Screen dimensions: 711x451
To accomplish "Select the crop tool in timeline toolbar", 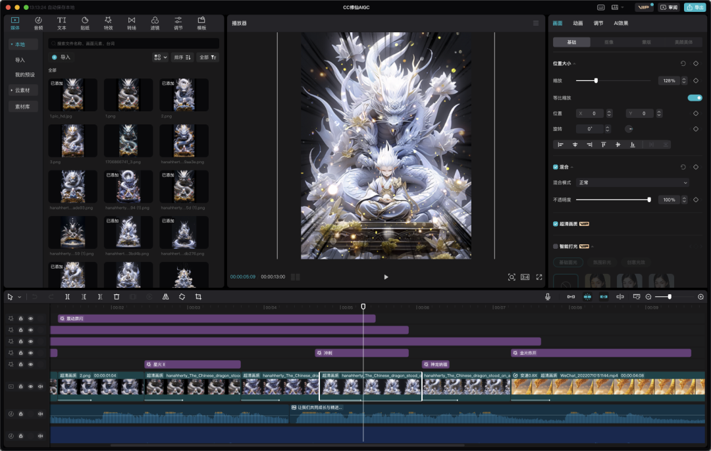I will coord(198,297).
